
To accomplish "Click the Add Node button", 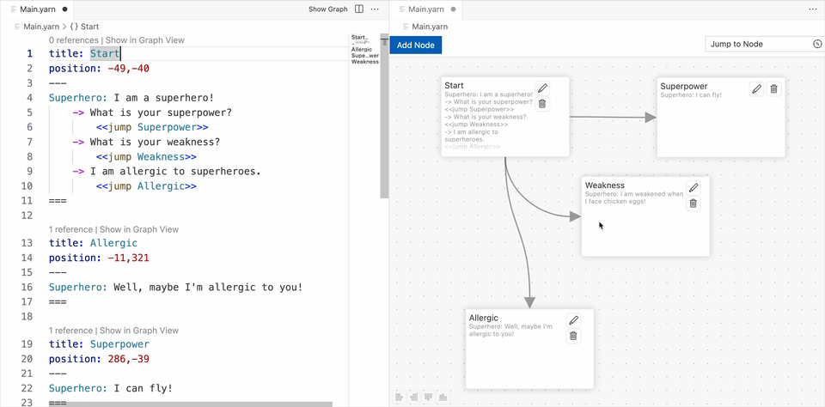I will point(416,45).
